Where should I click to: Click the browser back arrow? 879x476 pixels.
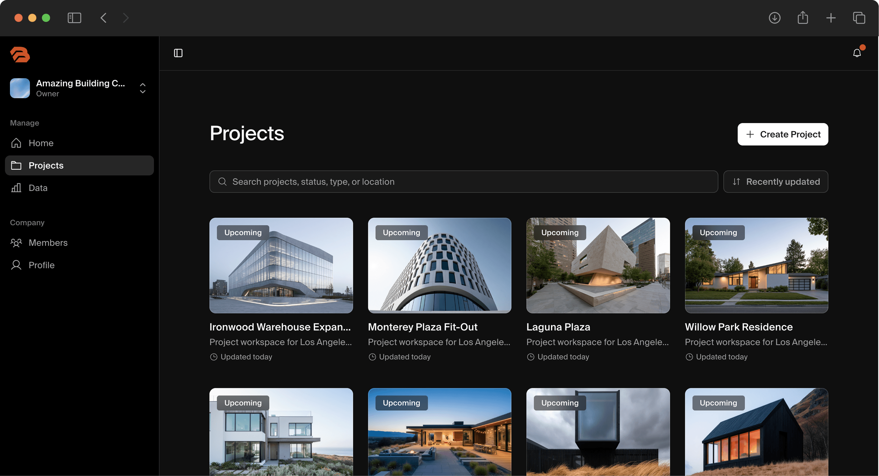104,18
